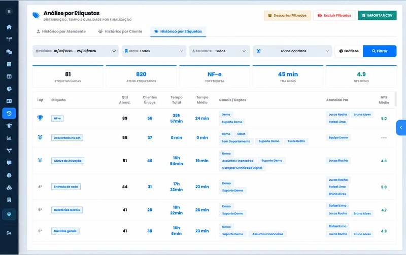Select the highlighted history clock sidebar icon
Image resolution: width=406 pixels, height=255 pixels.
coord(9,113)
